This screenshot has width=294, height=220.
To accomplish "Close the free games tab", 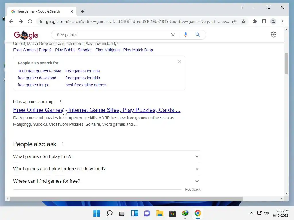I will click(x=71, y=11).
